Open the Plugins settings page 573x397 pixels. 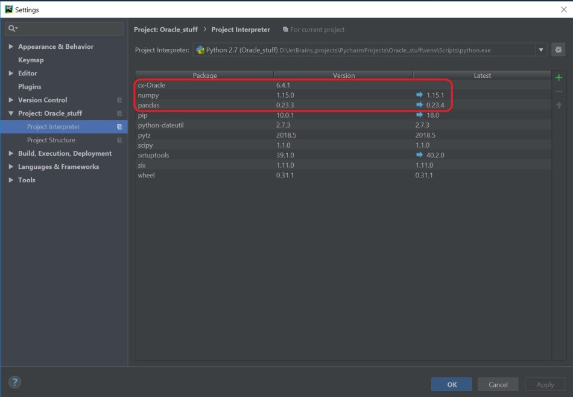pyautogui.click(x=30, y=86)
